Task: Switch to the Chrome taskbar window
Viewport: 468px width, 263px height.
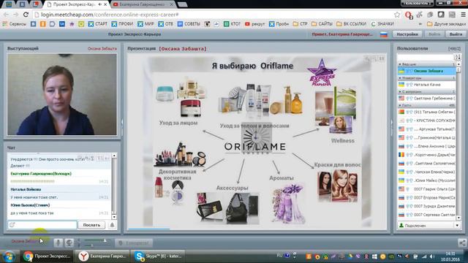Action: point(47,256)
